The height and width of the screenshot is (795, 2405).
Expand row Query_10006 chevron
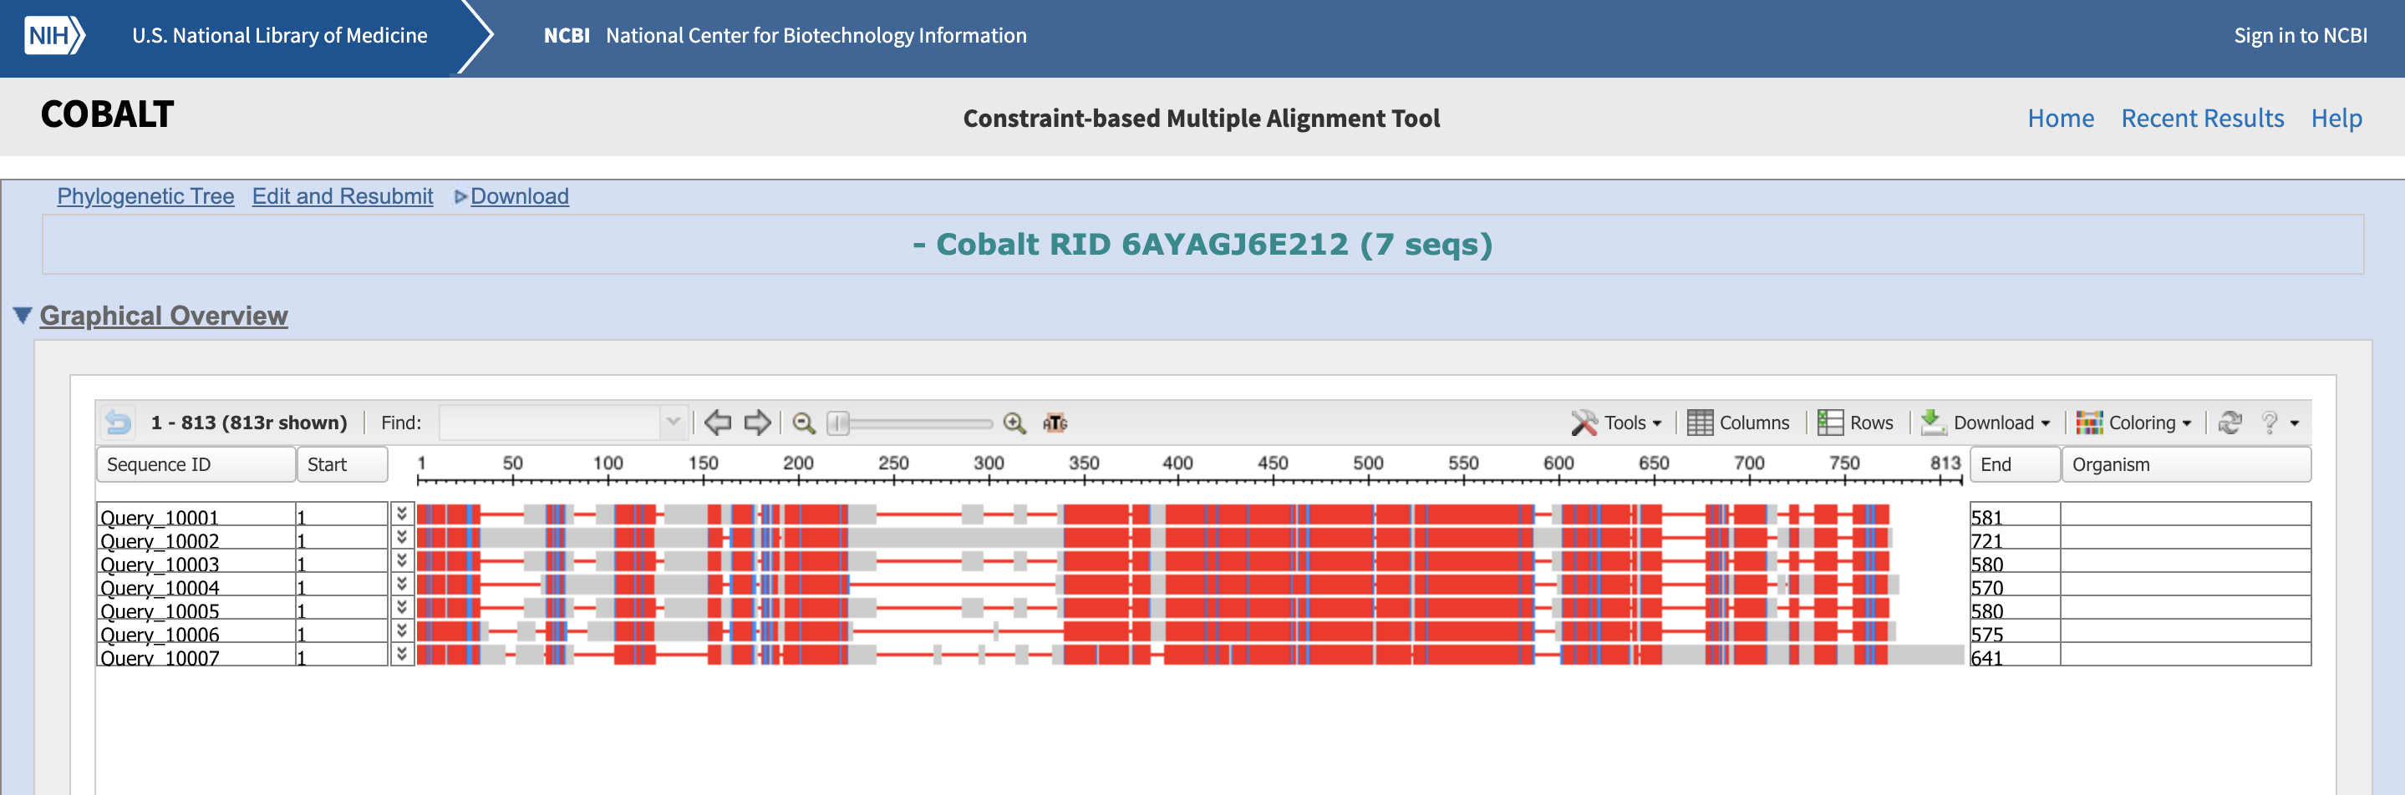tap(401, 630)
